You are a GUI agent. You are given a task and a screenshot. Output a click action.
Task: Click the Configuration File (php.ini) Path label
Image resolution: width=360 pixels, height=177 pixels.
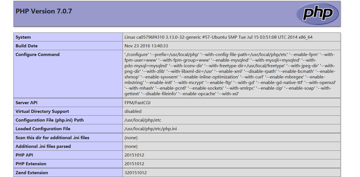coord(50,120)
